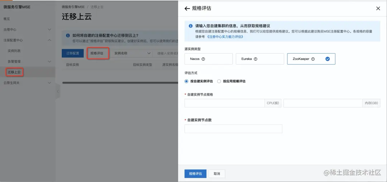Image resolution: width=387 pixels, height=182 pixels.
Task: Open the 实例名称 filter dropdown
Action: (x=132, y=53)
